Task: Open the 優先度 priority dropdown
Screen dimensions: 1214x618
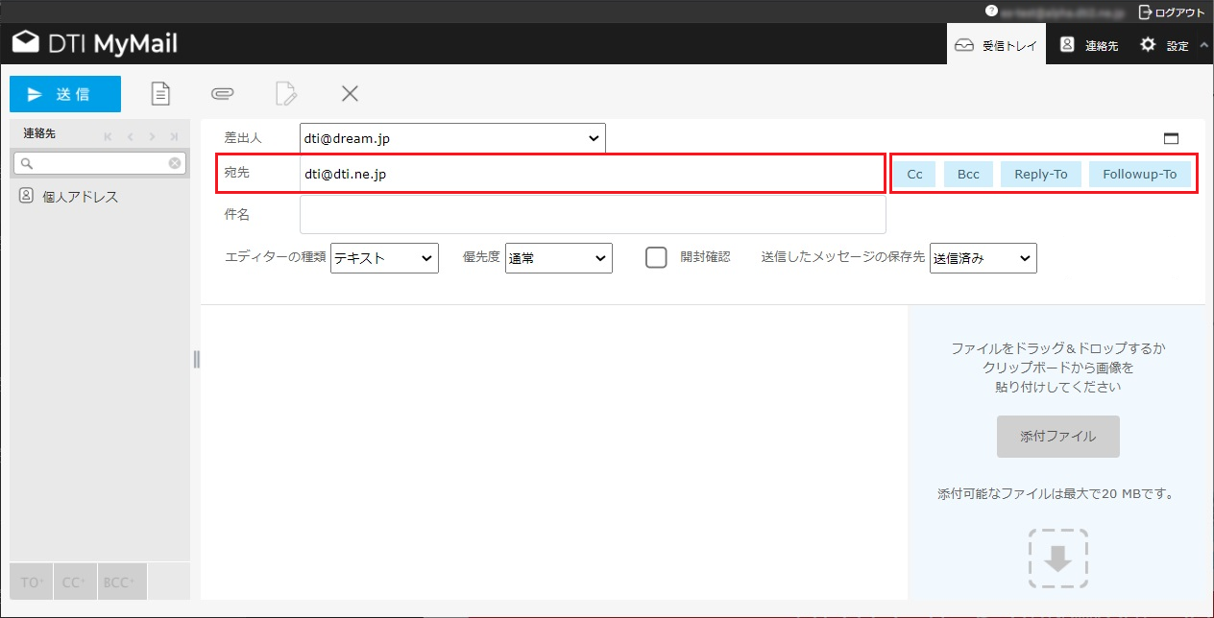Action: coord(559,257)
